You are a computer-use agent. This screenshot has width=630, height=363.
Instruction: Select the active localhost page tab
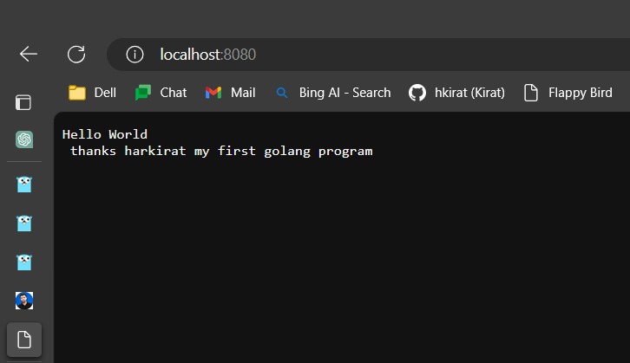click(24, 340)
